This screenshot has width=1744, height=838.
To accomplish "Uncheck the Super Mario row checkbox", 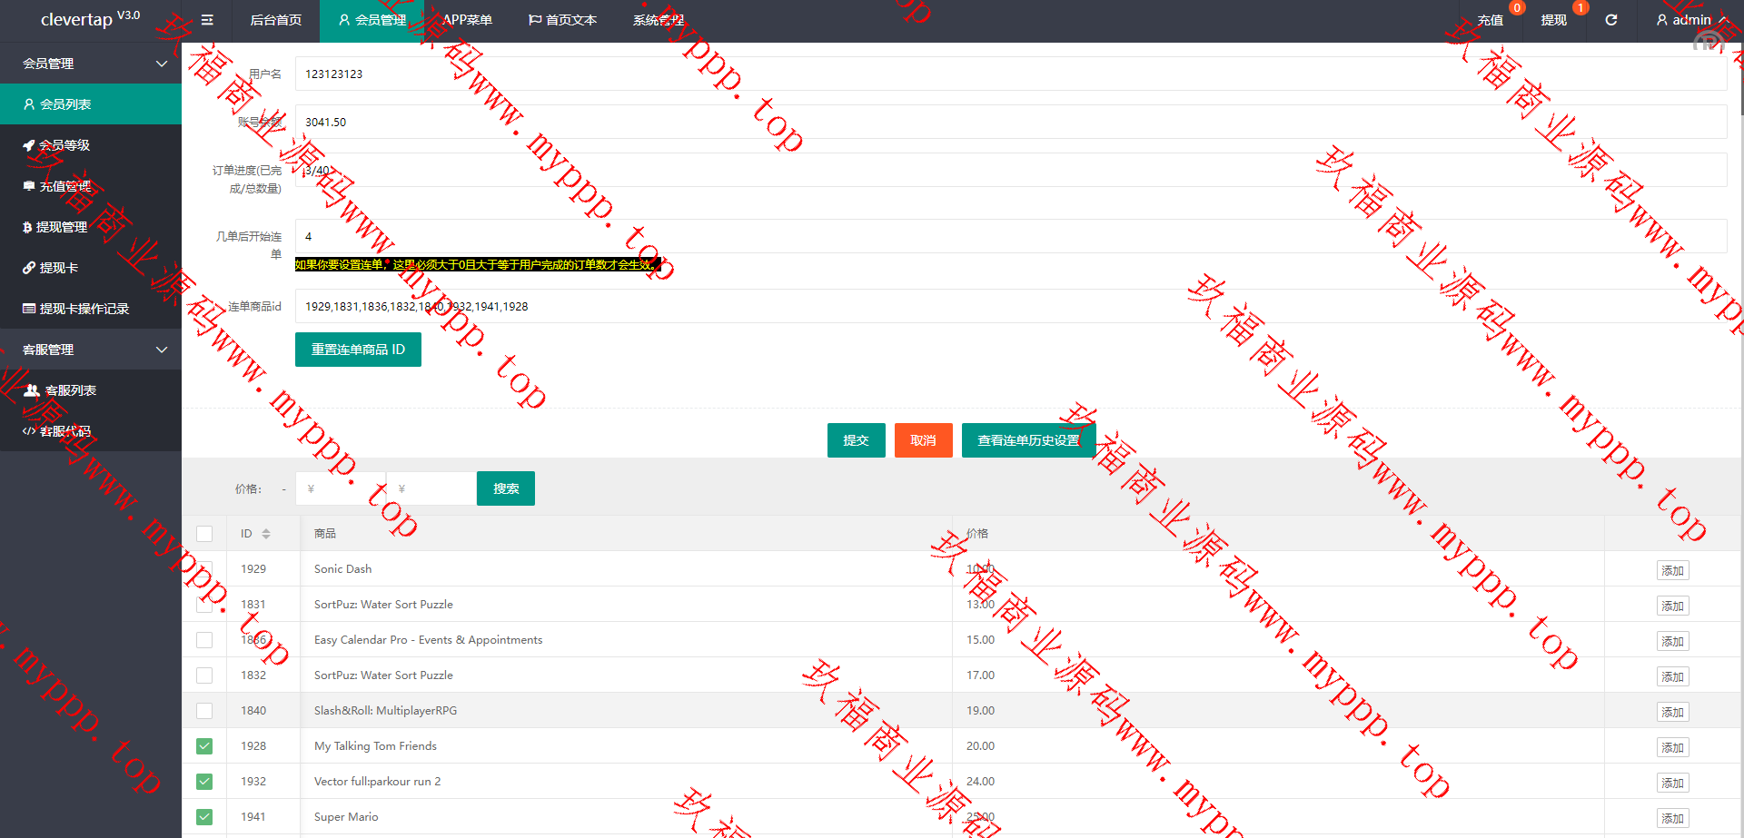I will [x=204, y=817].
